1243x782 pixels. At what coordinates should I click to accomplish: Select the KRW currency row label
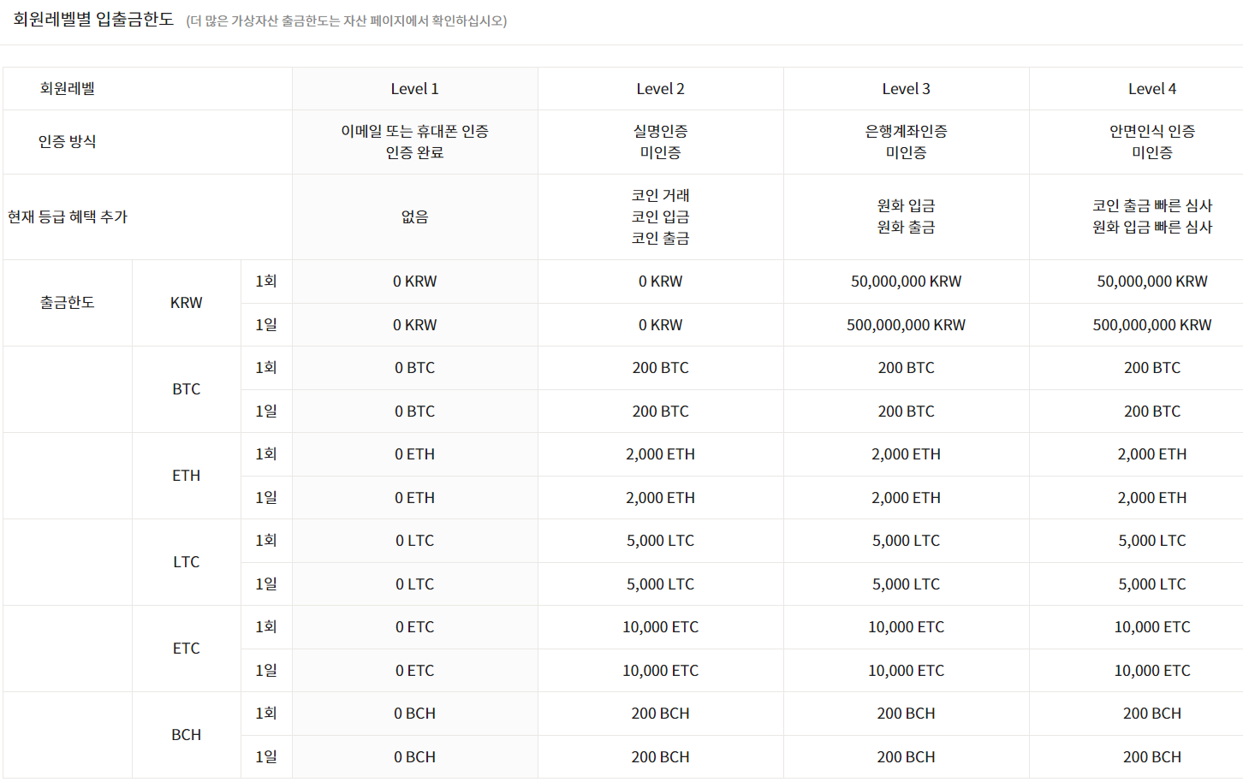(185, 303)
